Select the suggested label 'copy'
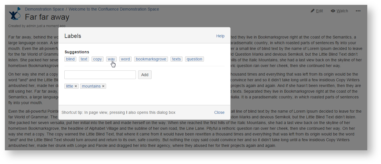 [98, 59]
